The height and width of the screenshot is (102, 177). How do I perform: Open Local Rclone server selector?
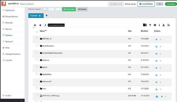click(x=146, y=4)
